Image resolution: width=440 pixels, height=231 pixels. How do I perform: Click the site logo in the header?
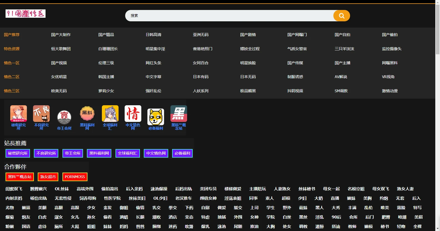pyautogui.click(x=26, y=14)
